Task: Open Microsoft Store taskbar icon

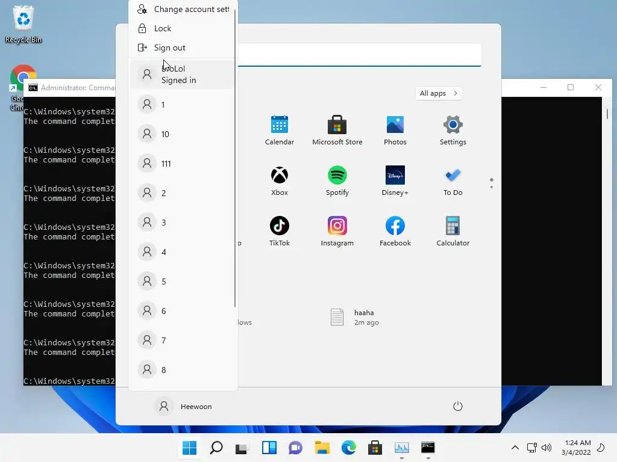Action: tap(375, 448)
